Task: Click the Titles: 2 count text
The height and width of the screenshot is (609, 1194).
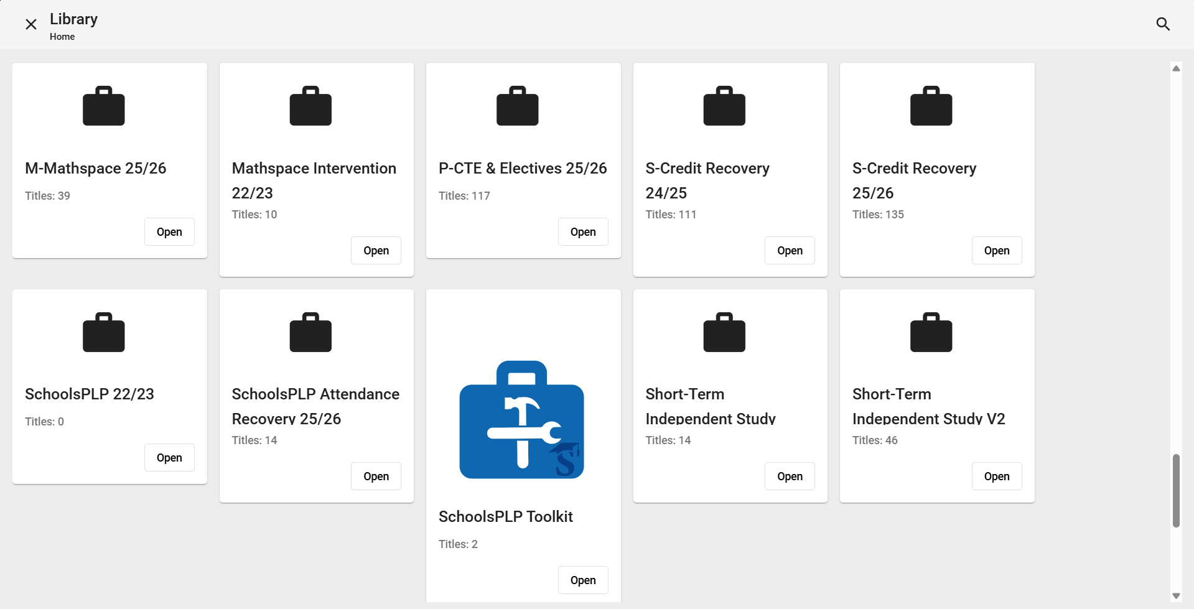Action: [458, 544]
